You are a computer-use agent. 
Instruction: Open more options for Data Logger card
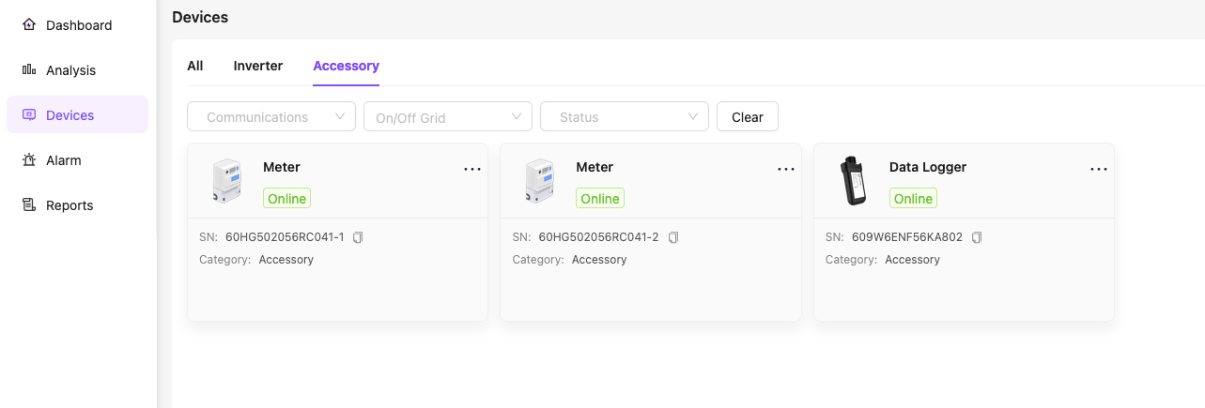pos(1099,169)
